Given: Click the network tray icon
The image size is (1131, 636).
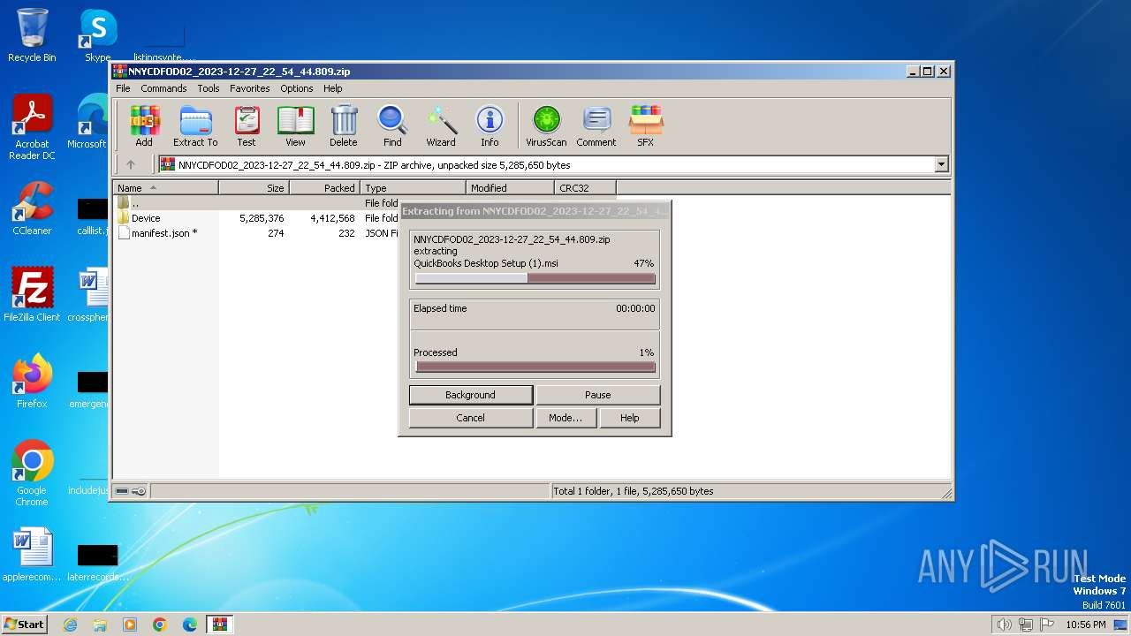Looking at the screenshot, I should 1026,625.
